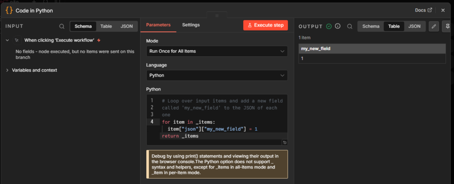Switch input view to Table
The height and width of the screenshot is (184, 454).
pyautogui.click(x=106, y=26)
